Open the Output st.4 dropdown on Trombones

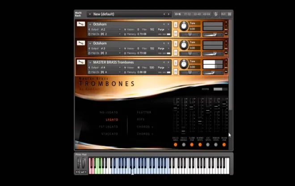(120, 68)
